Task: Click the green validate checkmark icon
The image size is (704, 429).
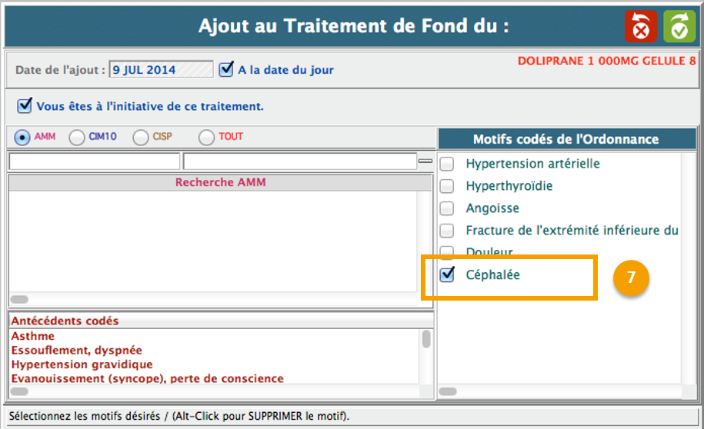Action: pyautogui.click(x=679, y=27)
